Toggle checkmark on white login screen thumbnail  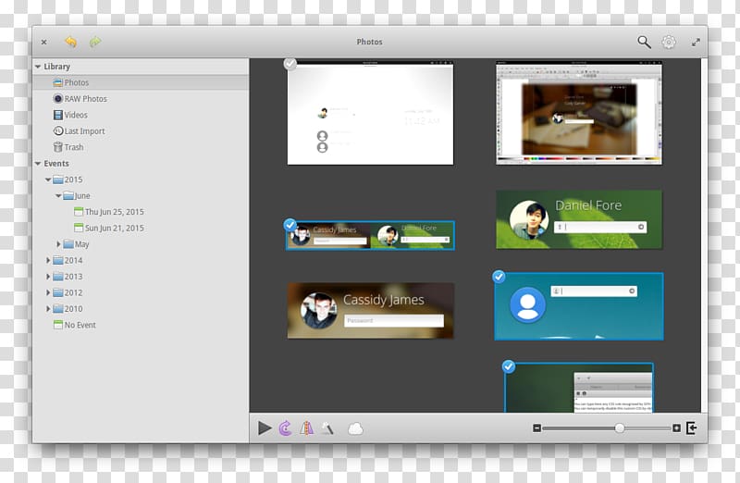(290, 63)
